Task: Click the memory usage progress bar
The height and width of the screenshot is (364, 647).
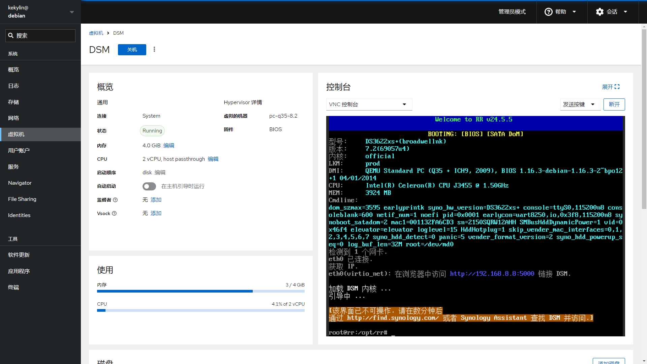Action: pos(201,291)
